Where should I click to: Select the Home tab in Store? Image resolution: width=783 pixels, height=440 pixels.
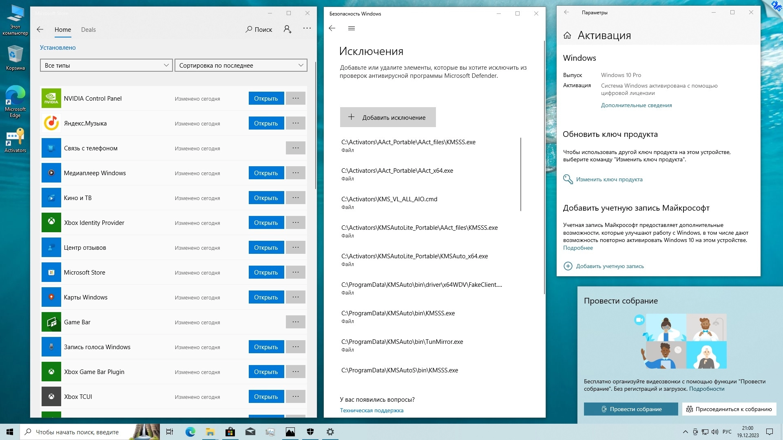tap(63, 30)
